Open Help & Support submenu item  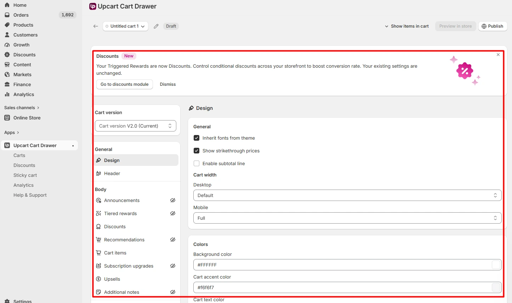[30, 195]
